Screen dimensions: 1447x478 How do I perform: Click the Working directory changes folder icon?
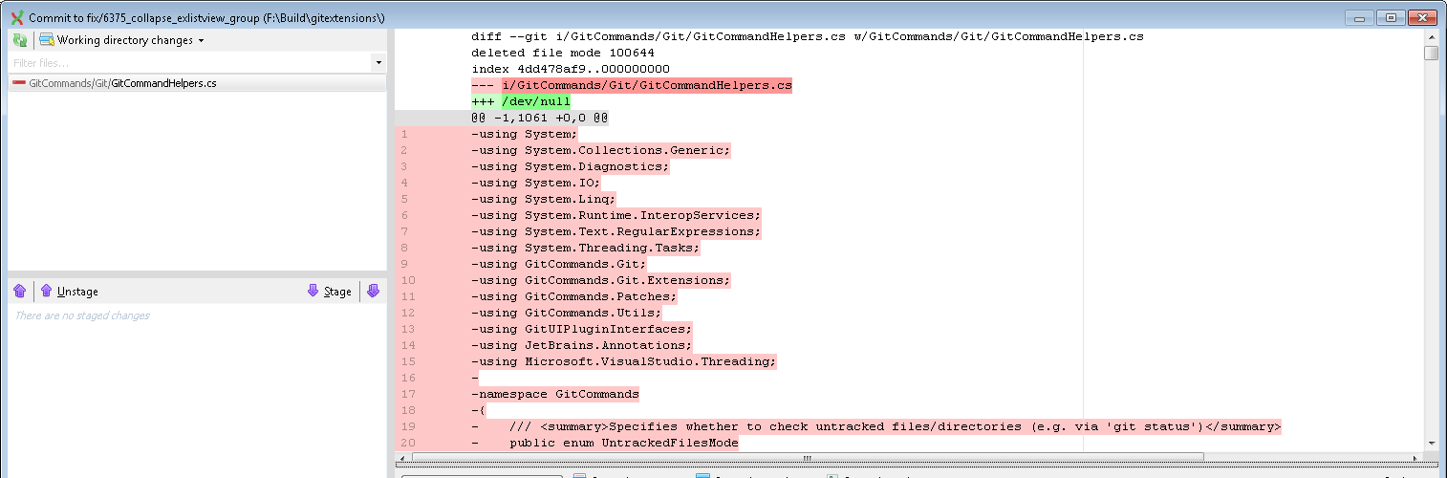pos(46,40)
